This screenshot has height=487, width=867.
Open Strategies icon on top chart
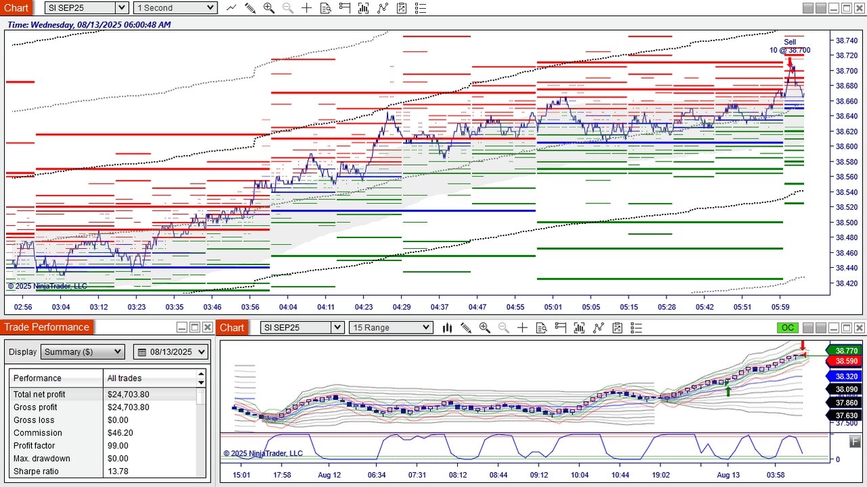pos(402,8)
